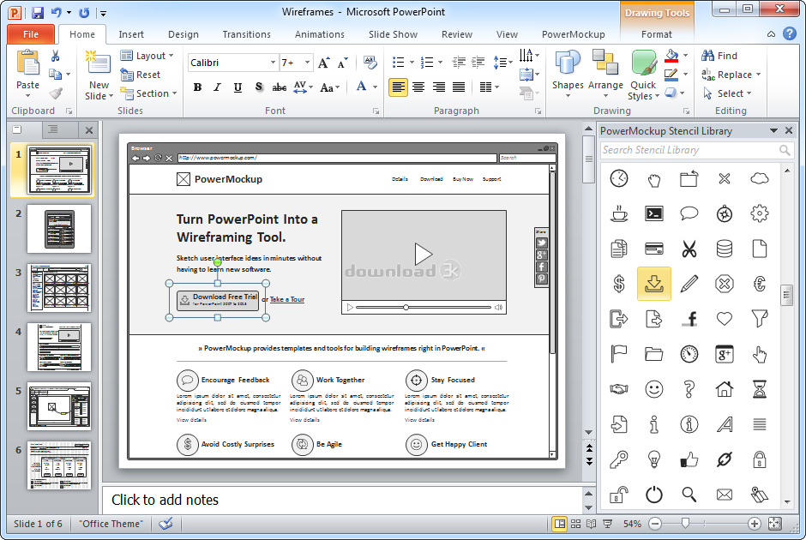Adjust the zoom slider handle
The width and height of the screenshot is (806, 540).
click(x=685, y=523)
